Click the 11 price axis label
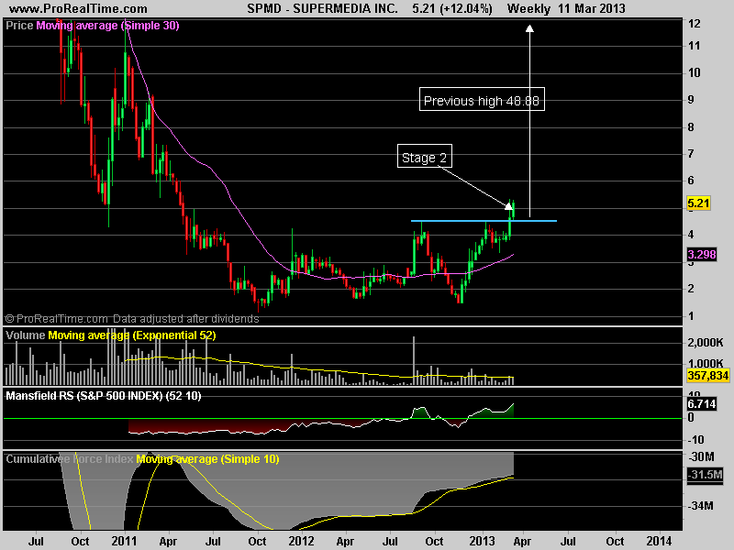Viewport: 734px width, 550px height. [695, 45]
